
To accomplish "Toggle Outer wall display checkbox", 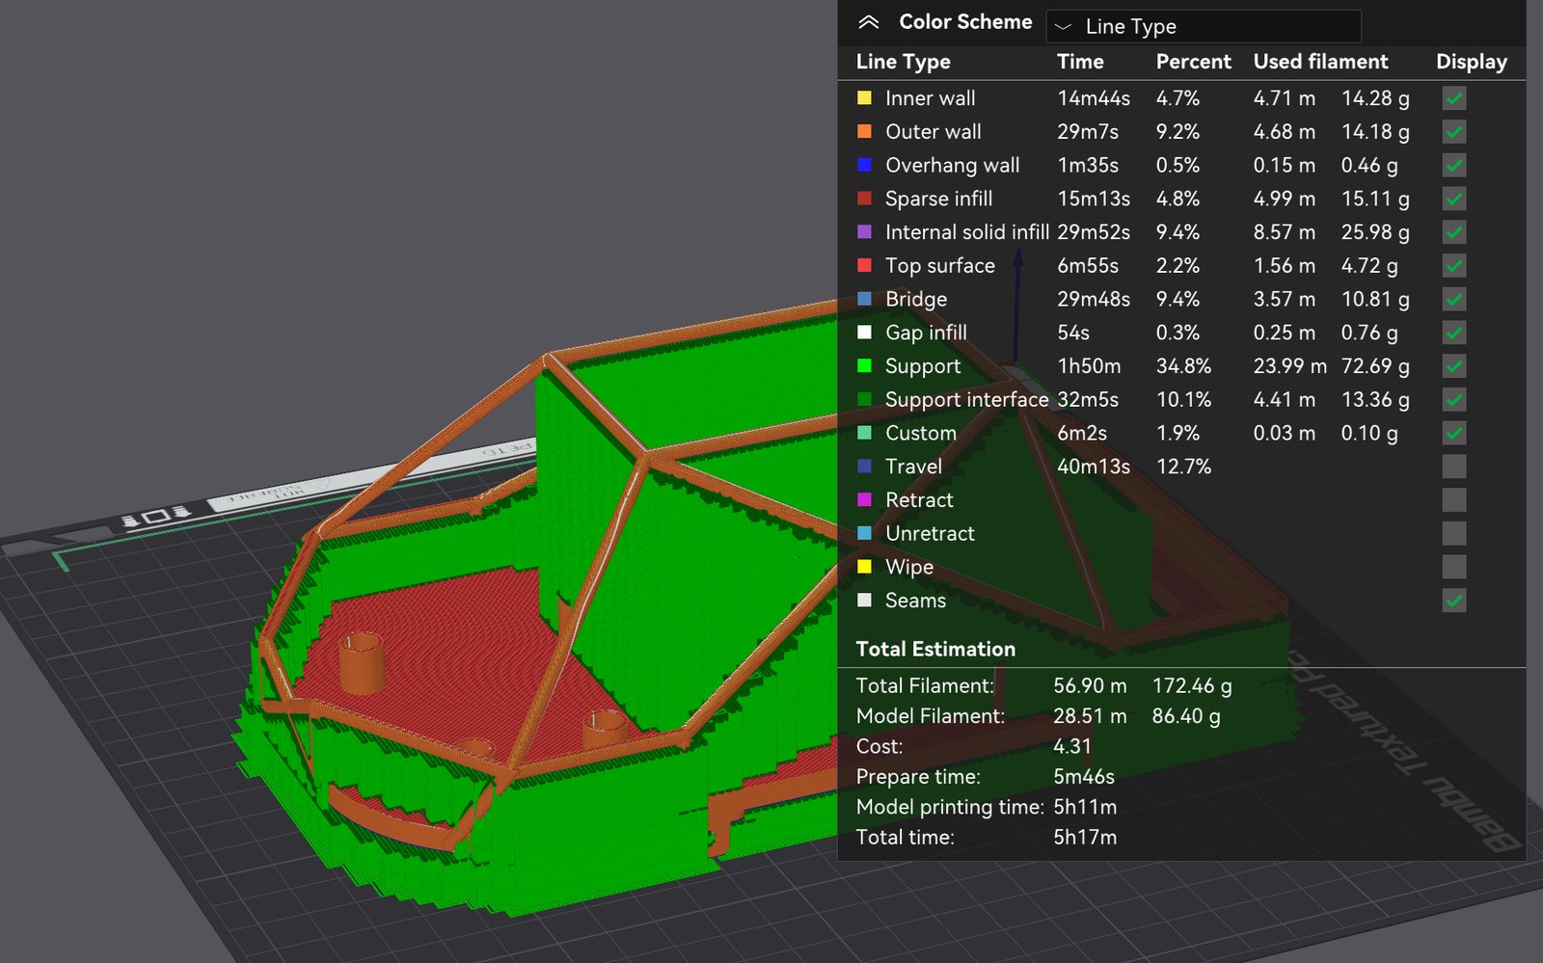I will pyautogui.click(x=1454, y=132).
